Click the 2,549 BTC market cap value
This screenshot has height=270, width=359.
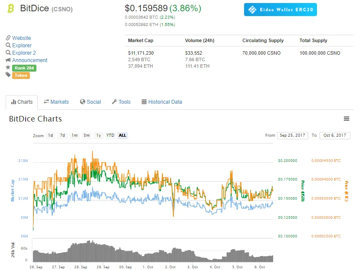click(x=139, y=59)
